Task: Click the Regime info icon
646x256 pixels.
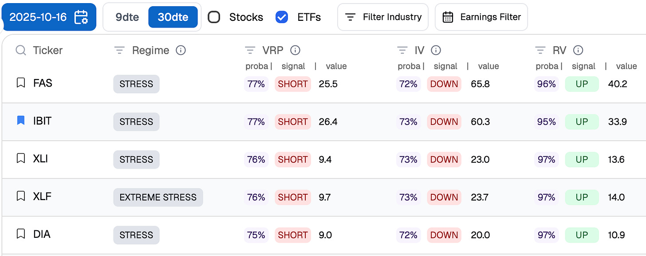Action: click(181, 51)
